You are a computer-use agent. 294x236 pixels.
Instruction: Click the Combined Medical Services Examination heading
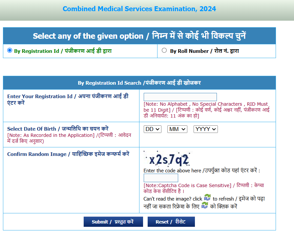139,9
